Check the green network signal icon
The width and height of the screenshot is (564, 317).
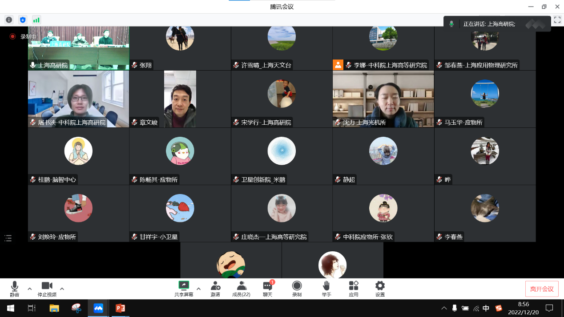36,20
